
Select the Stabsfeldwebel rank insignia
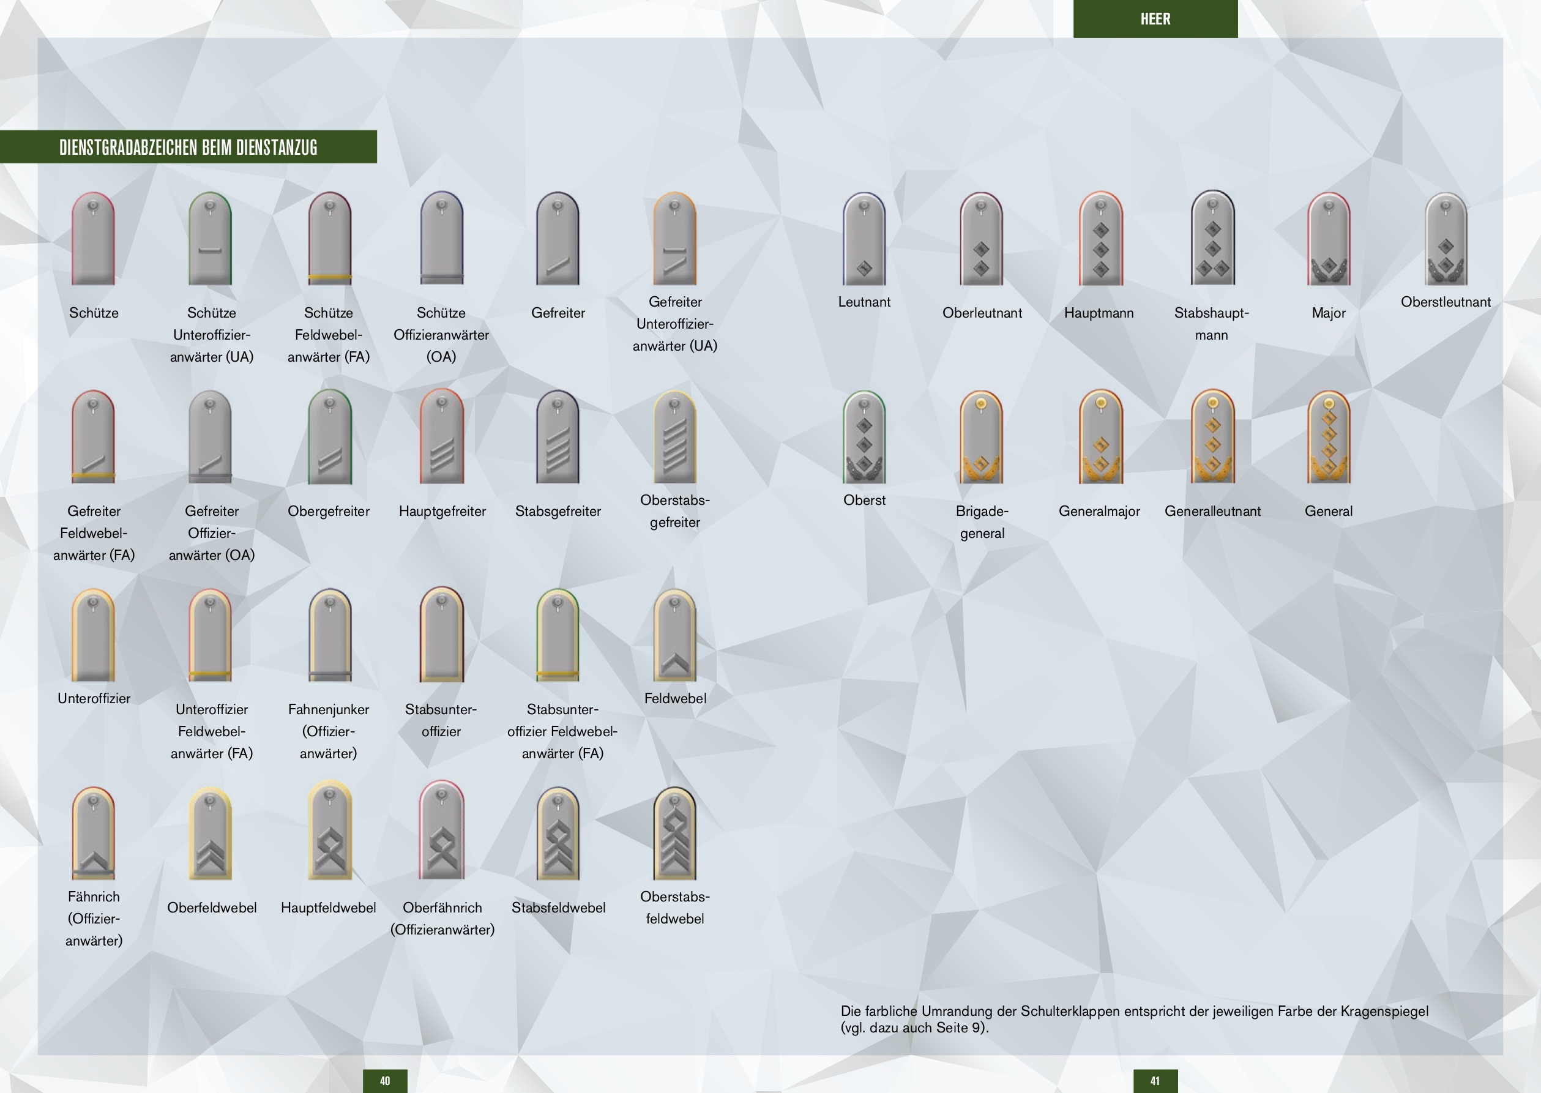(x=557, y=834)
